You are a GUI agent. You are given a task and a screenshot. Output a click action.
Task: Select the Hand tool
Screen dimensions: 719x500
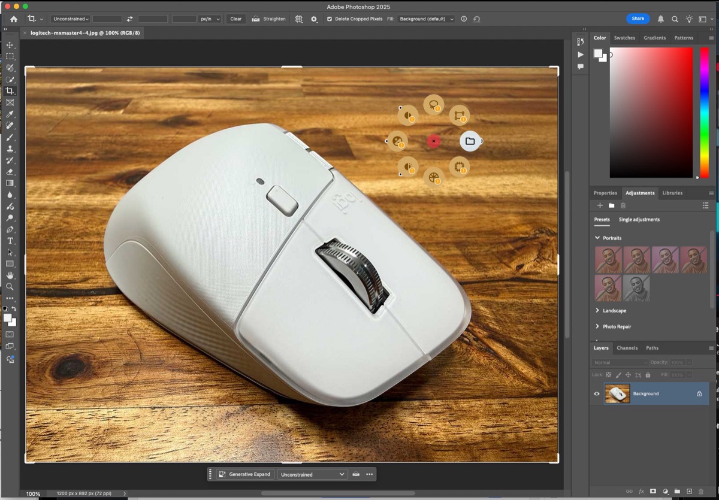tap(10, 275)
